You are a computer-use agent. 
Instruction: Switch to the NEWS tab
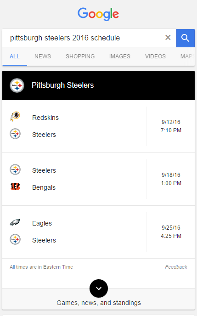point(43,56)
